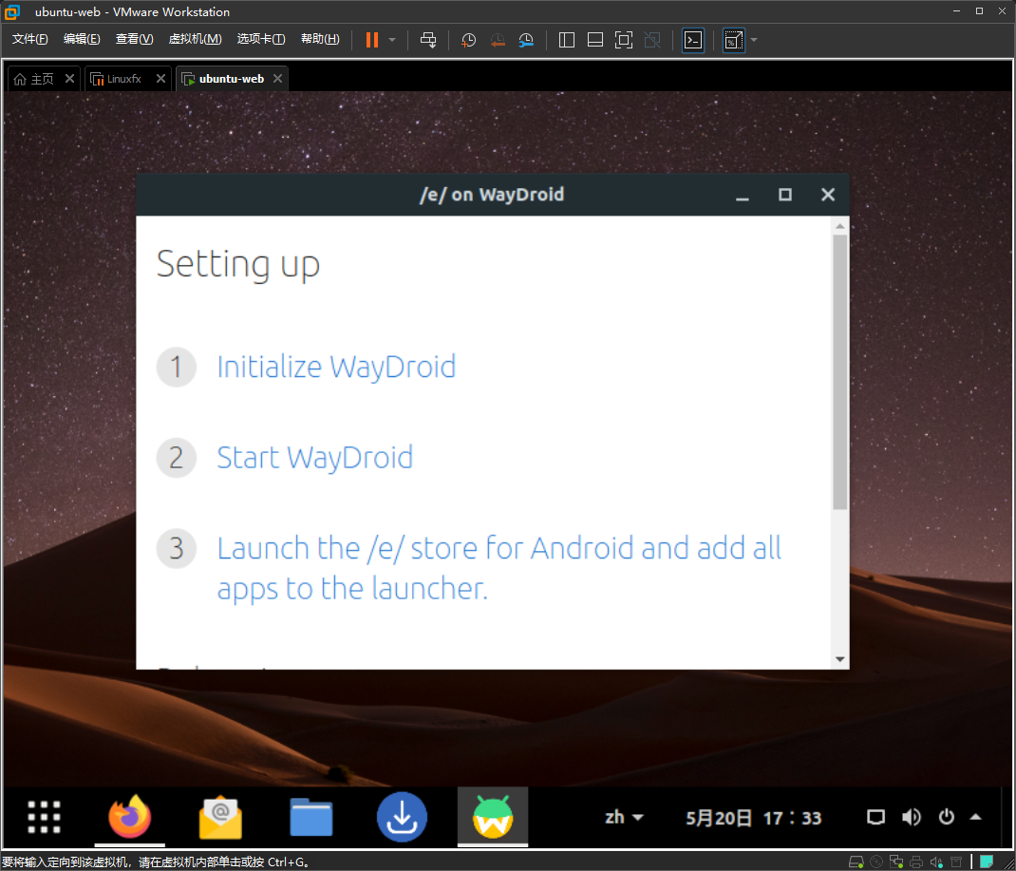
Task: Expand the system tray up arrow
Action: [x=975, y=817]
